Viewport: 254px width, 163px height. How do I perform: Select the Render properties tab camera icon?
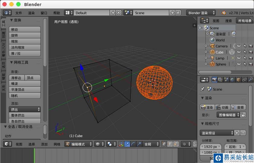(214, 80)
